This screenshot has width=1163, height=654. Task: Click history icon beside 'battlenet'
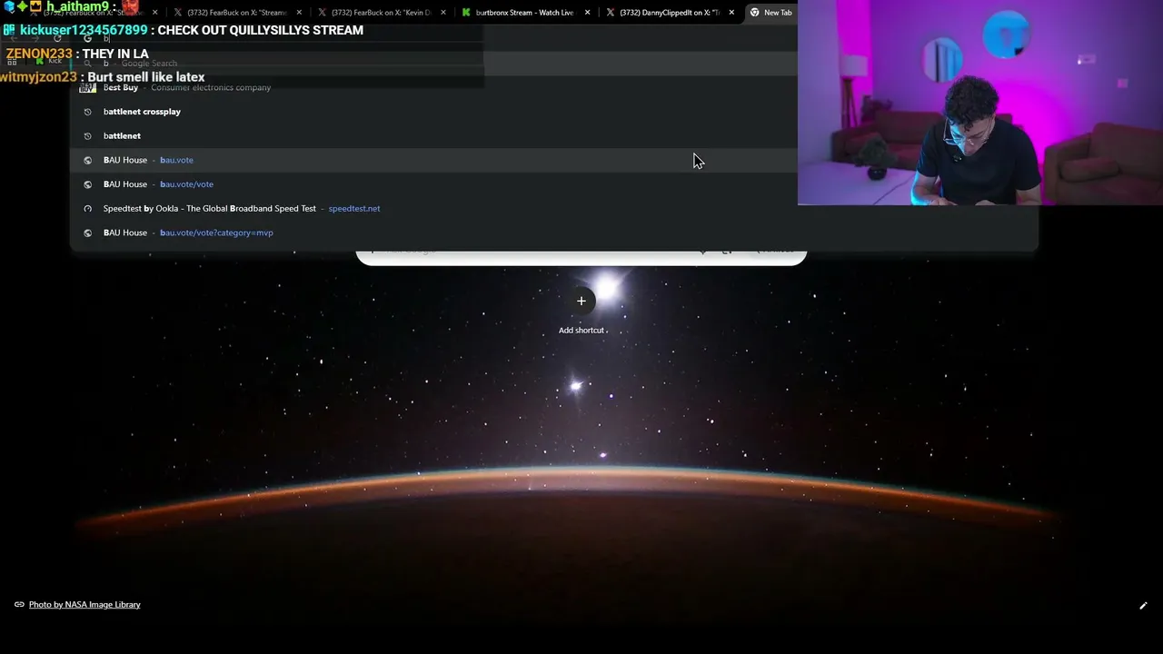click(87, 135)
